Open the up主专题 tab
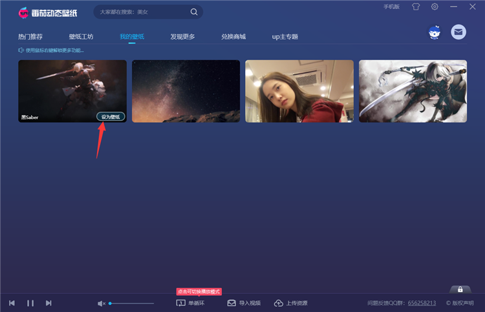 (285, 36)
